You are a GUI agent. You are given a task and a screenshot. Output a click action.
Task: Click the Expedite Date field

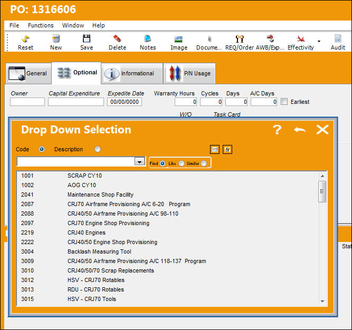tap(125, 102)
